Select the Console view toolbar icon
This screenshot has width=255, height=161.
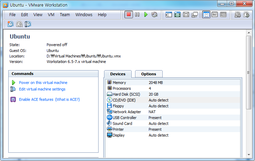coord(223,14)
